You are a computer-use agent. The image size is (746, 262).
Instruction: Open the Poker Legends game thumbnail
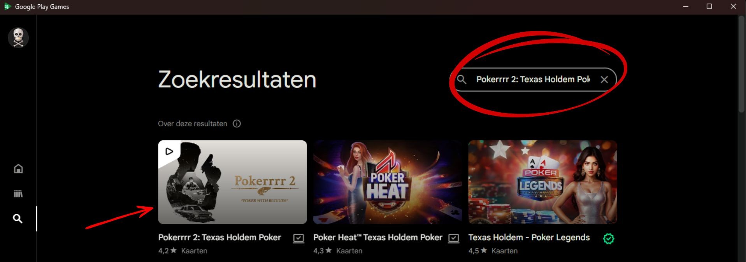(542, 182)
